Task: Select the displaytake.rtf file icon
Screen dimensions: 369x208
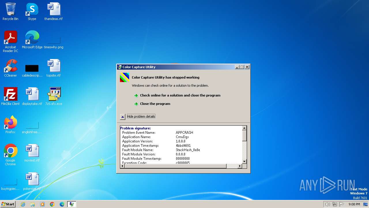Action: coord(32,96)
